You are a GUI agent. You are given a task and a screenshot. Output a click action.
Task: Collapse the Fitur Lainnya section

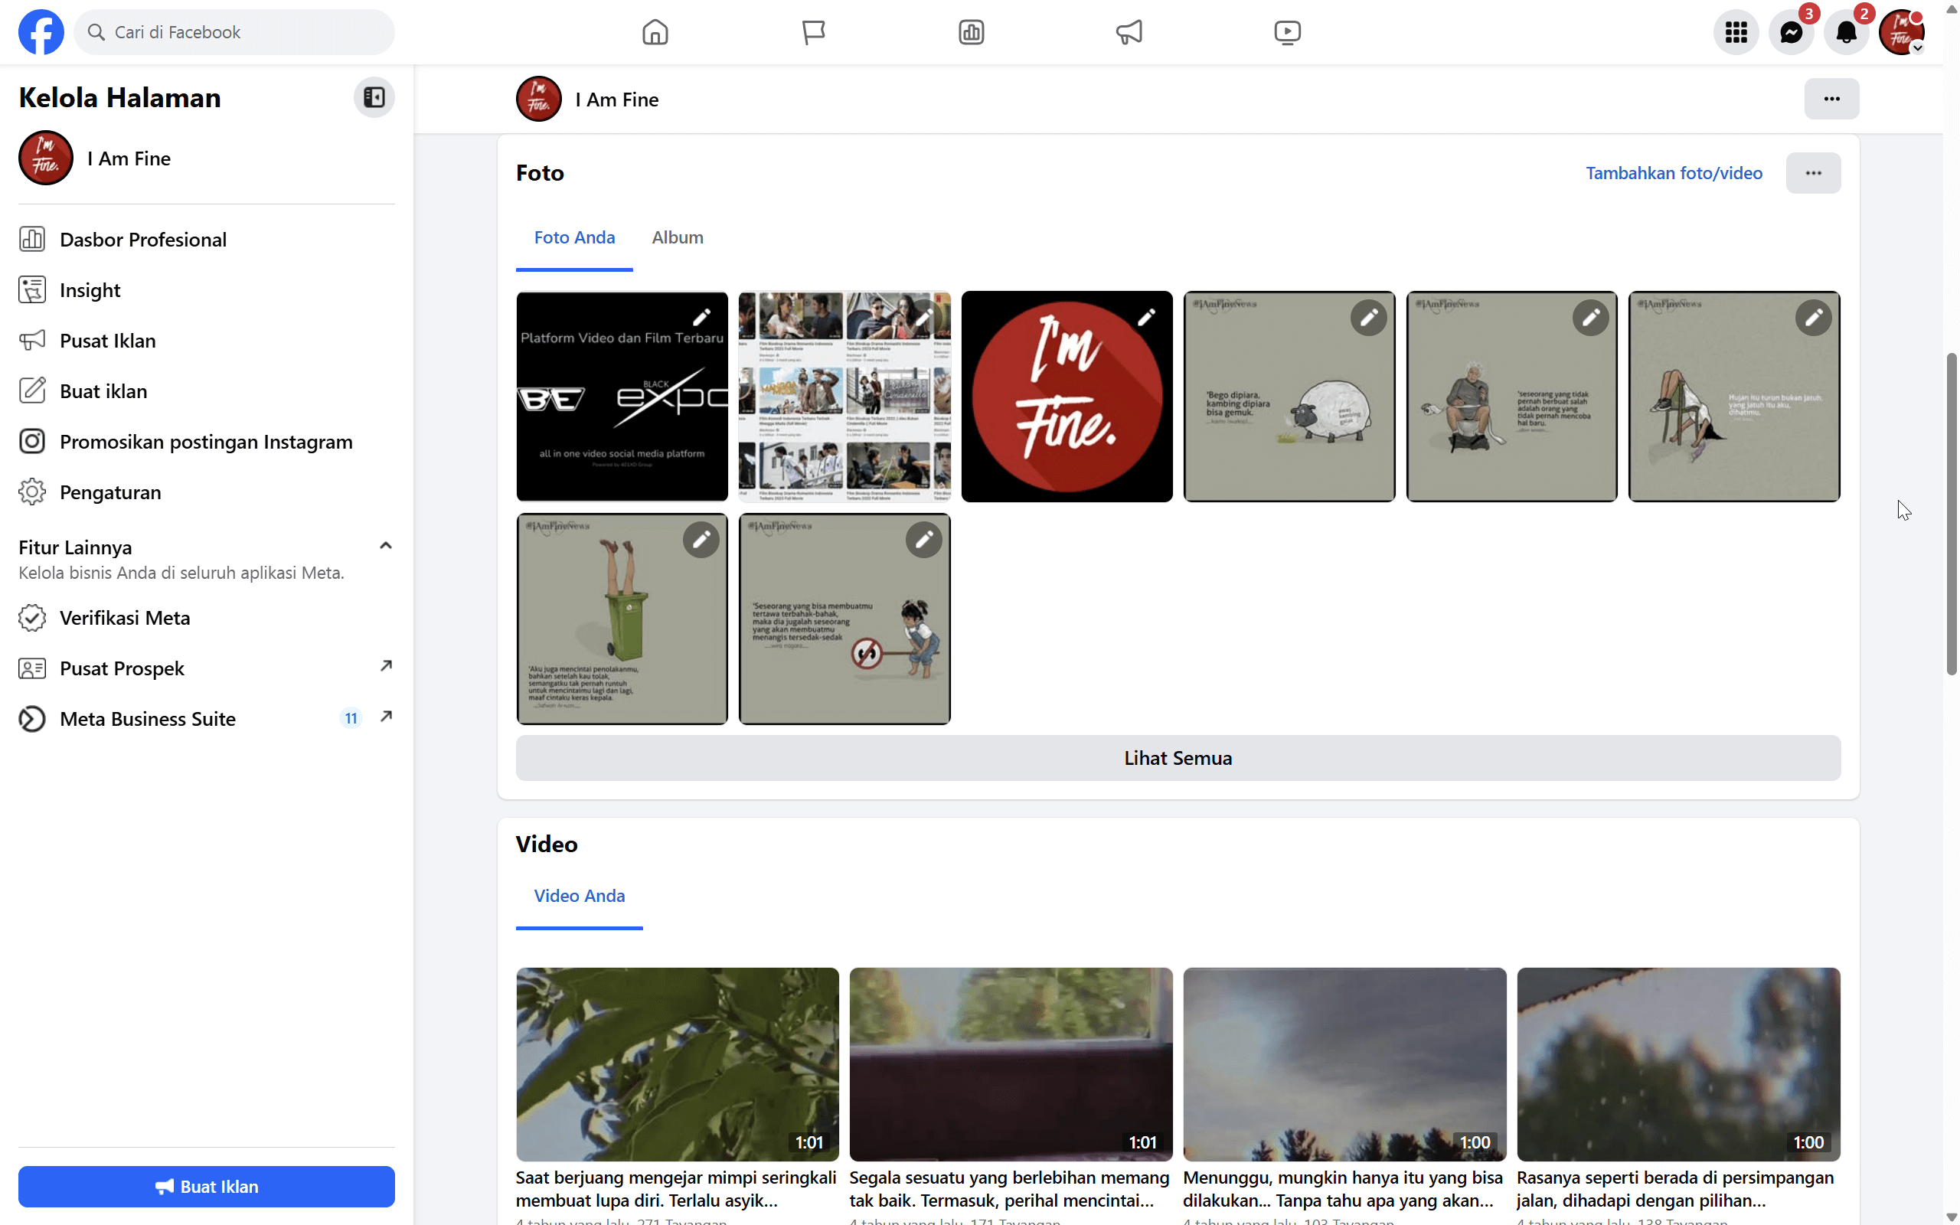(x=386, y=545)
